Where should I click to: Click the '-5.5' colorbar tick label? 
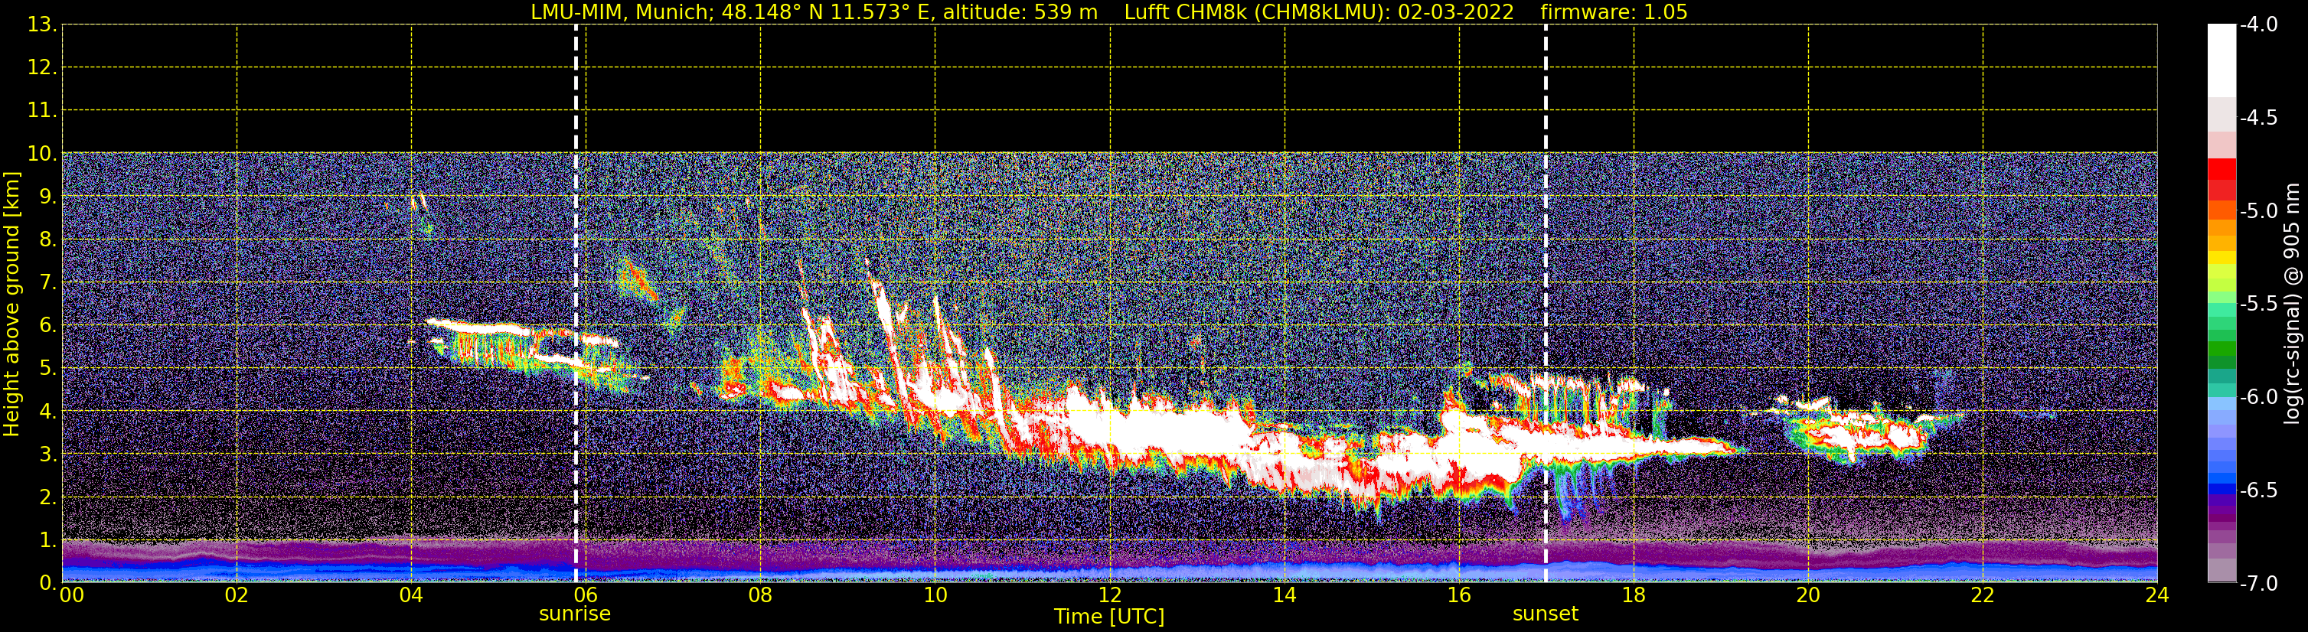[2257, 304]
